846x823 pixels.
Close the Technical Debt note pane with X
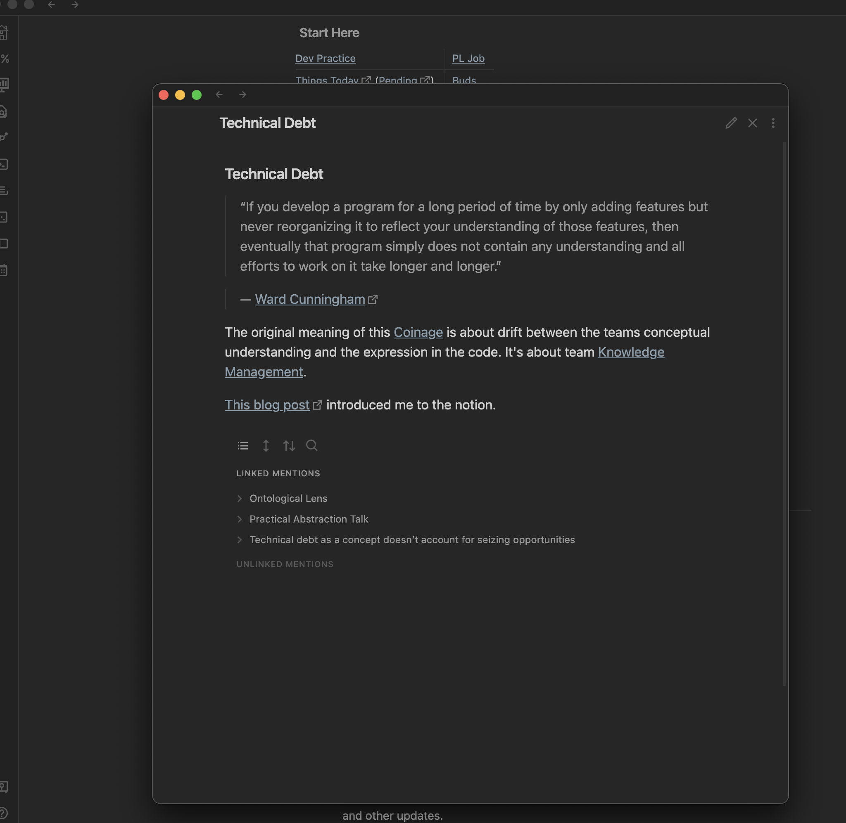753,123
